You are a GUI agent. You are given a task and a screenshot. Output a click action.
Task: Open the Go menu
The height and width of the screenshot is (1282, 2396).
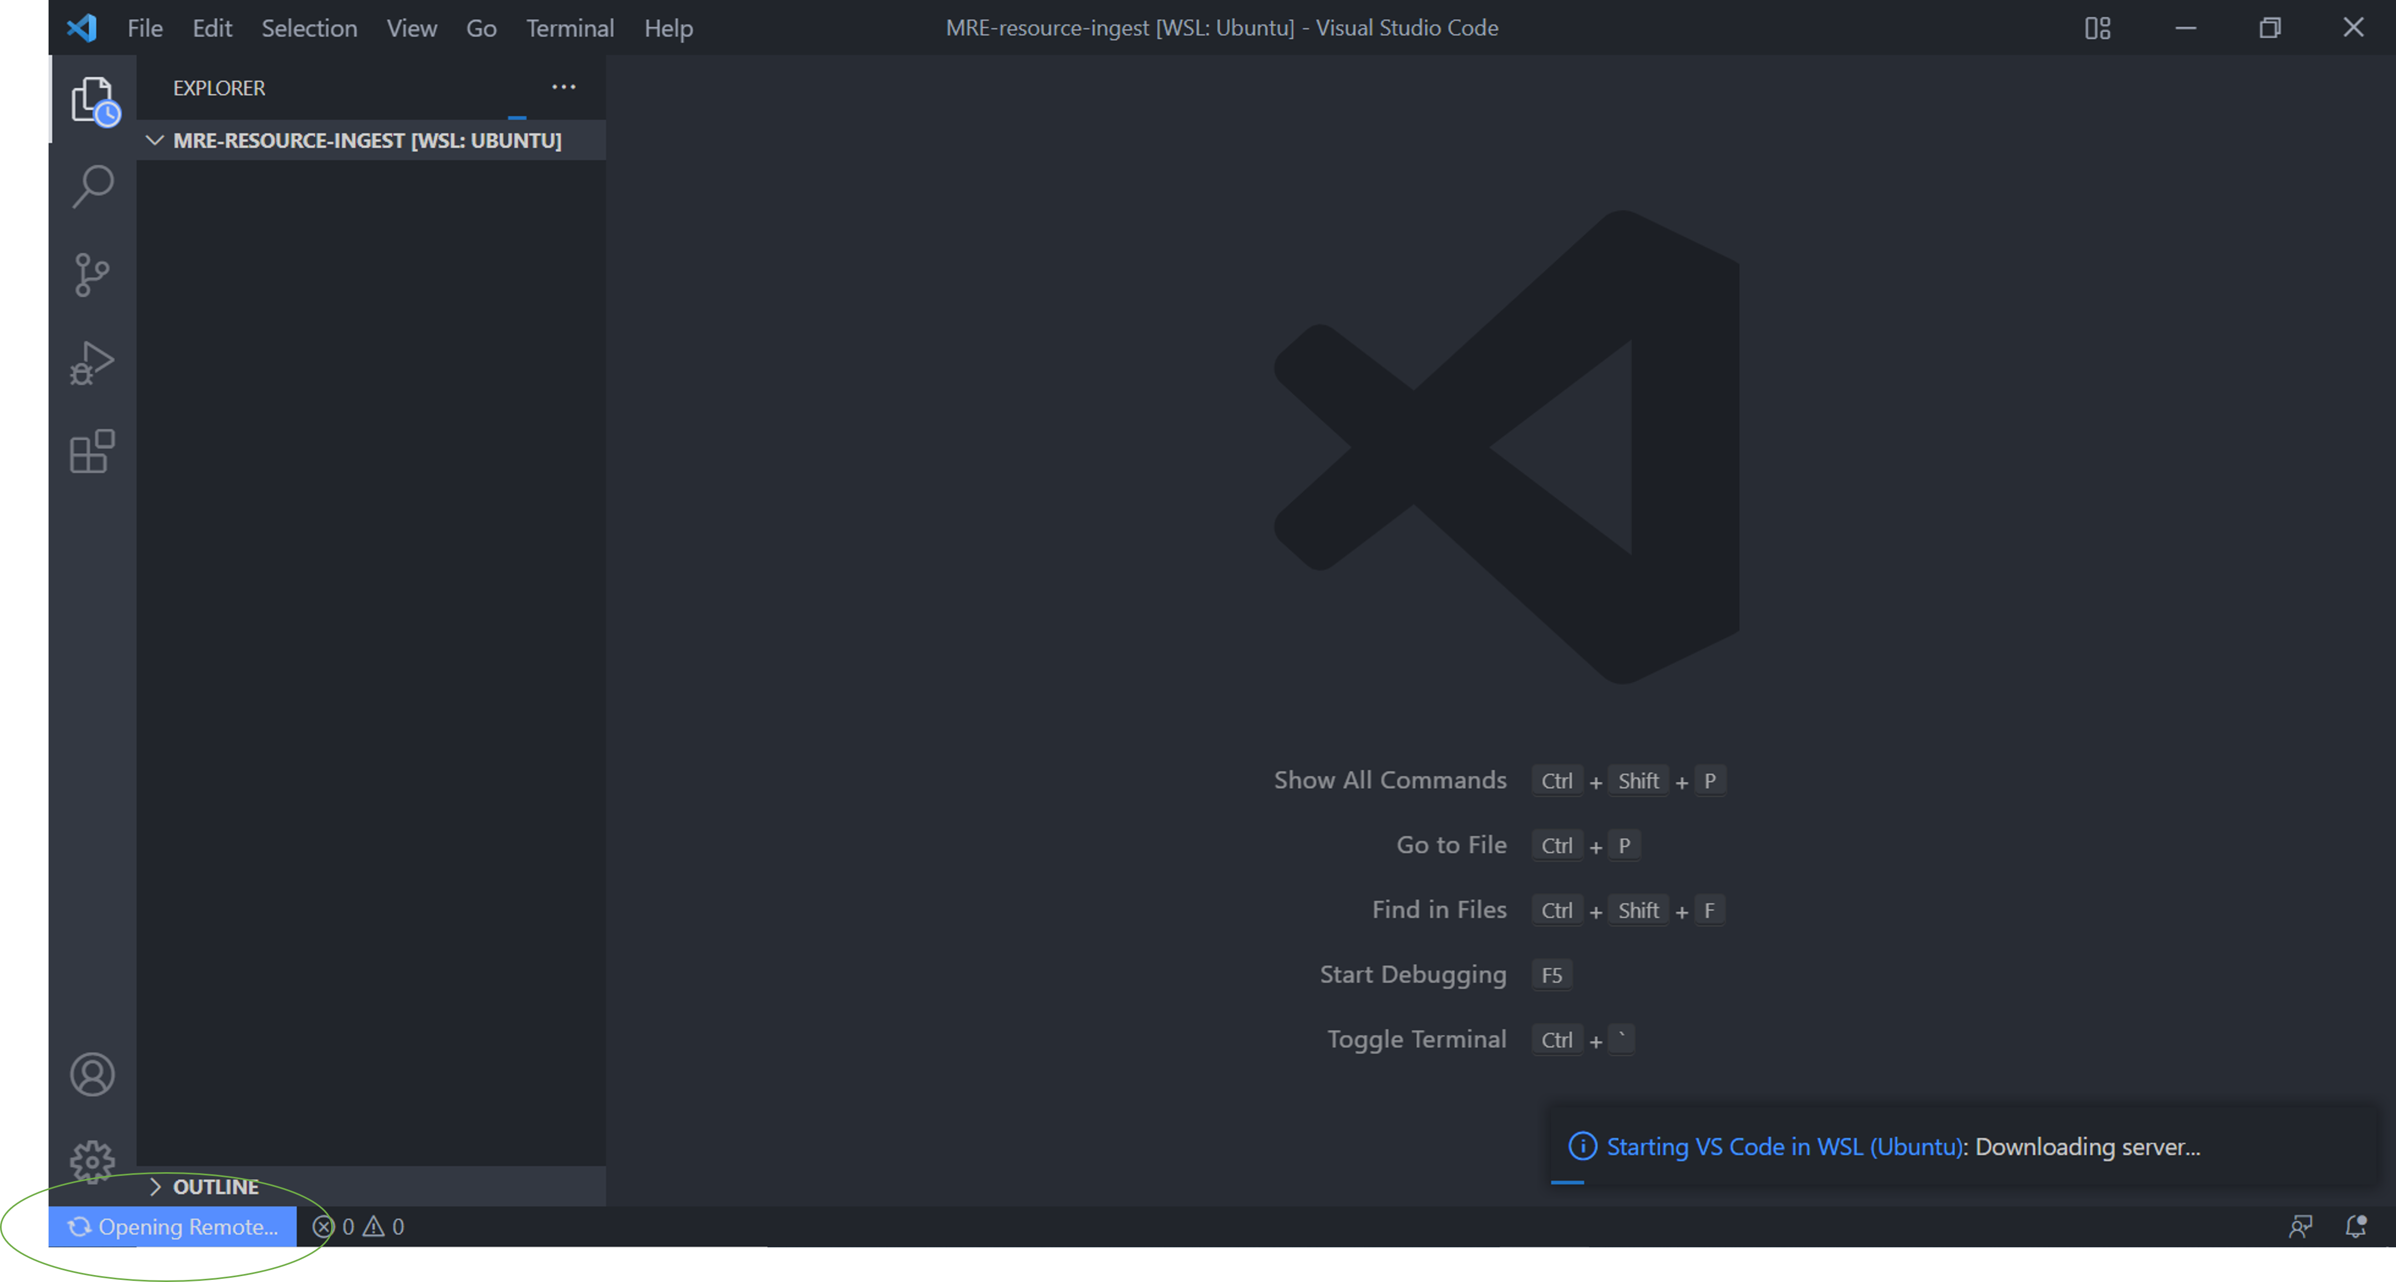(x=481, y=28)
